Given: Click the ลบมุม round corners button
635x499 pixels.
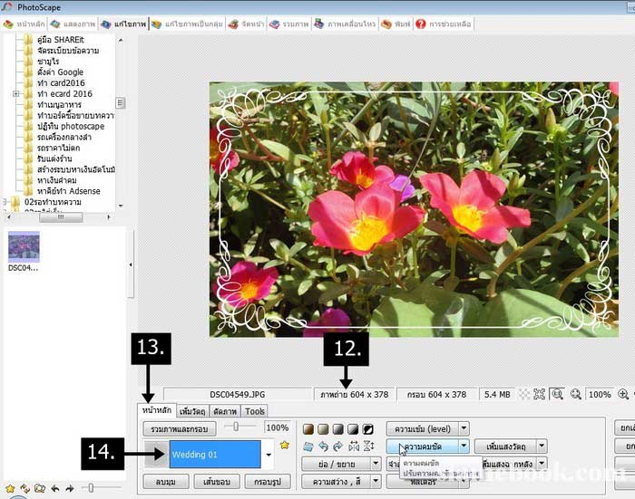Looking at the screenshot, I should tap(166, 482).
